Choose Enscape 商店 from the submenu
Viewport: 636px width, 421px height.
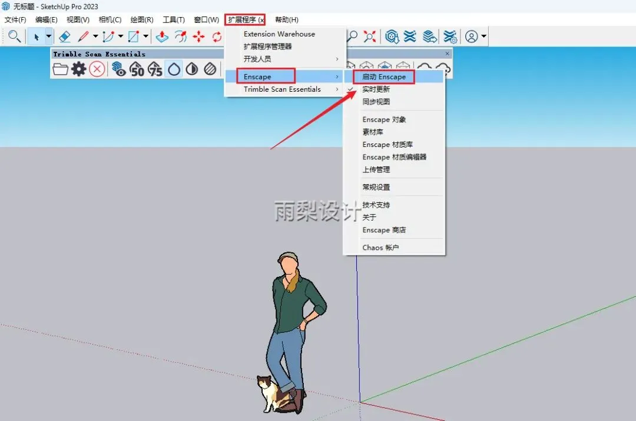click(x=394, y=230)
